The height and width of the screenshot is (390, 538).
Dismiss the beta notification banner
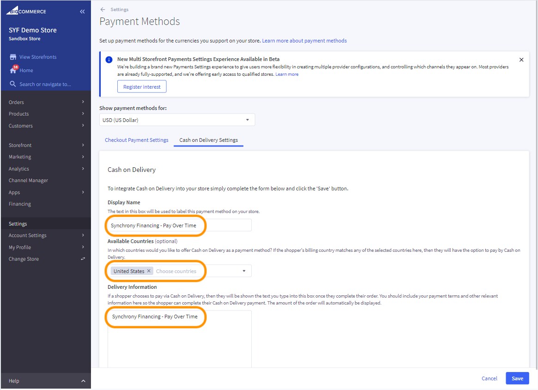[x=521, y=60]
